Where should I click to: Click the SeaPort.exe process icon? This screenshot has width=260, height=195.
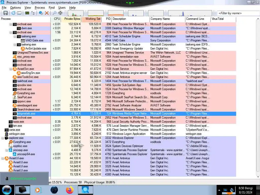tap(14, 97)
